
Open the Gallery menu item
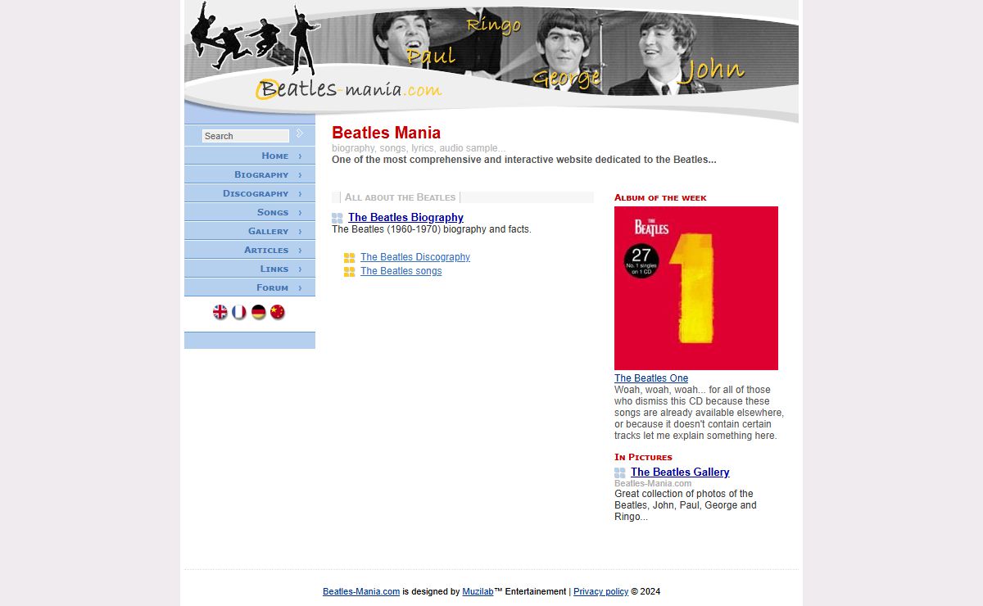click(250, 231)
